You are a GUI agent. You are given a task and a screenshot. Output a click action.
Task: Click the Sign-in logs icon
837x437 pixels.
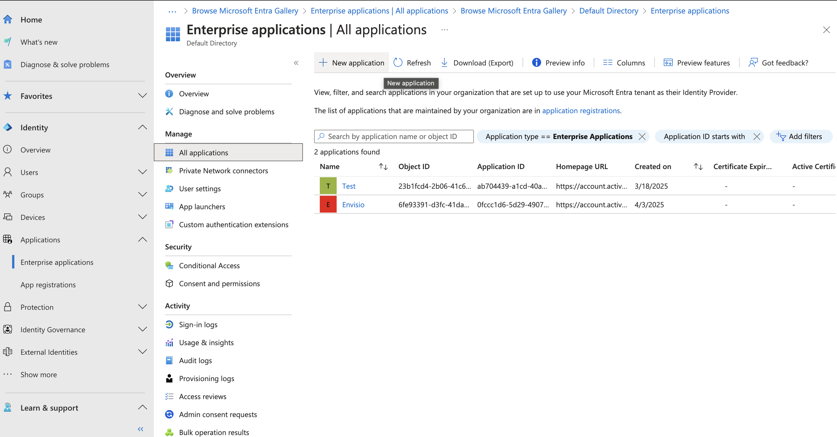click(169, 324)
